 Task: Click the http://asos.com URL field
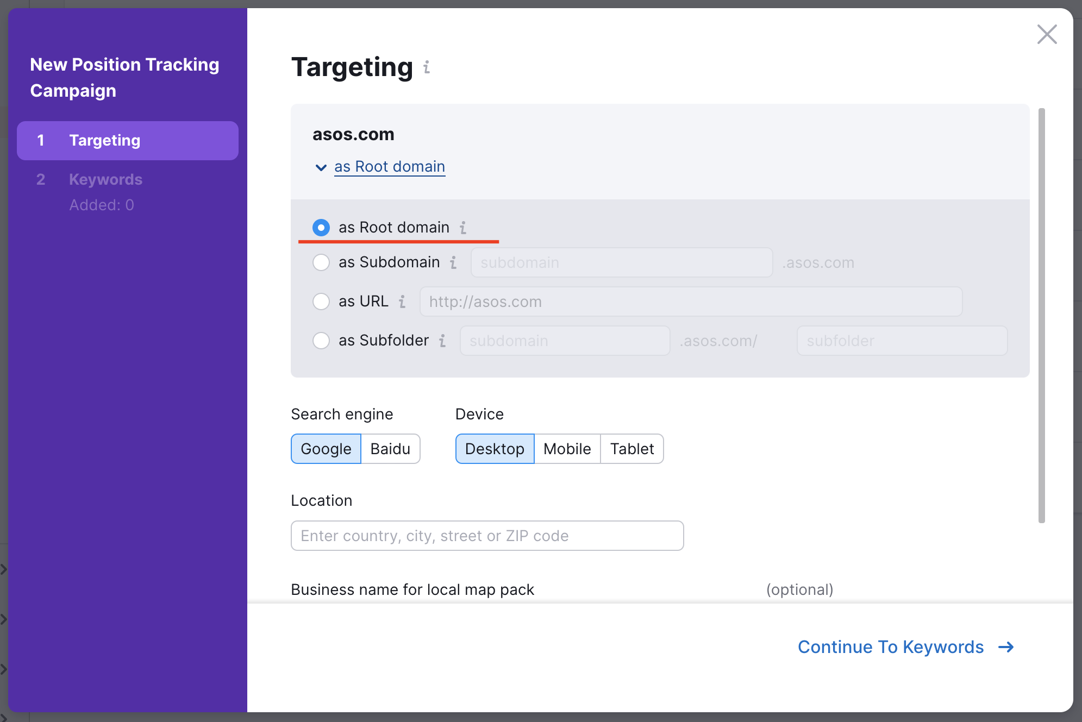point(691,302)
